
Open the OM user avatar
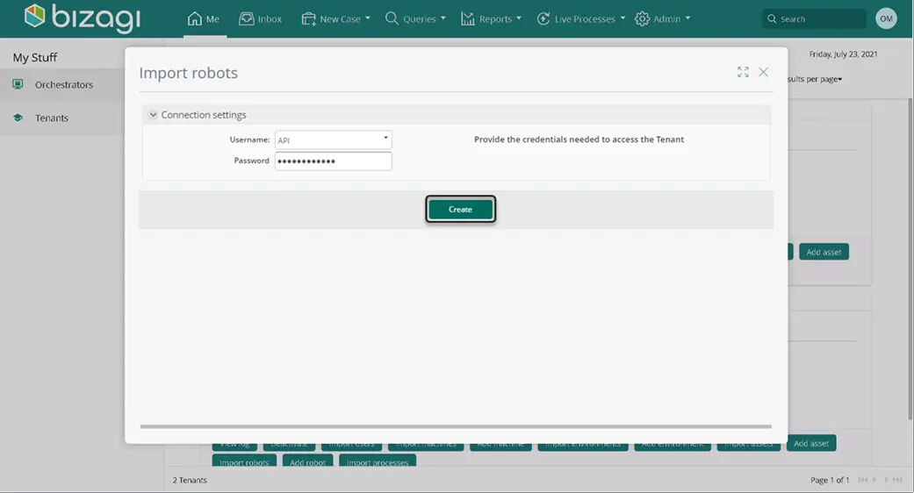tap(886, 18)
